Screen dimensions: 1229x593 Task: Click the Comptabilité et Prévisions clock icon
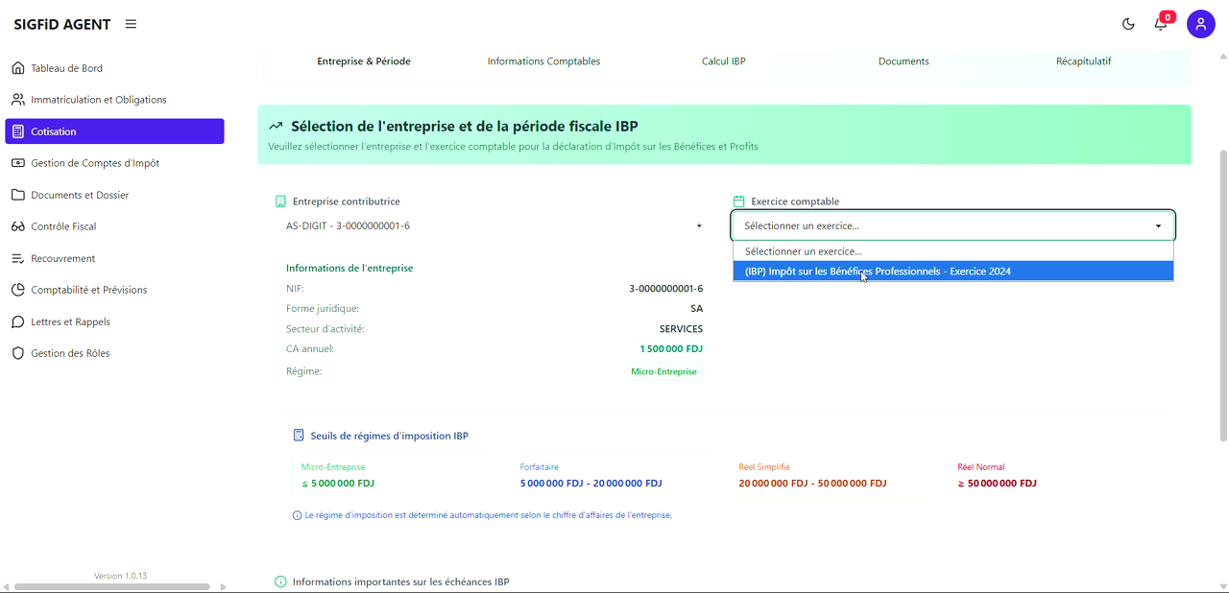pos(16,289)
